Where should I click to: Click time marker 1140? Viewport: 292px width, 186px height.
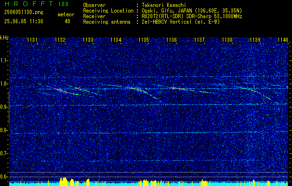click(x=283, y=40)
